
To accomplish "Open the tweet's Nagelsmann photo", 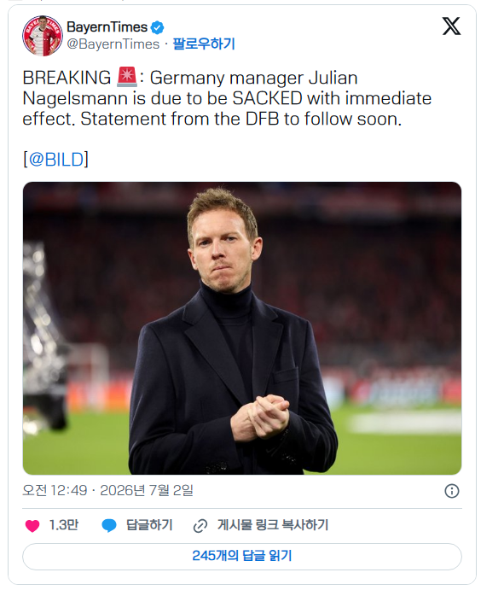I will pyautogui.click(x=242, y=328).
